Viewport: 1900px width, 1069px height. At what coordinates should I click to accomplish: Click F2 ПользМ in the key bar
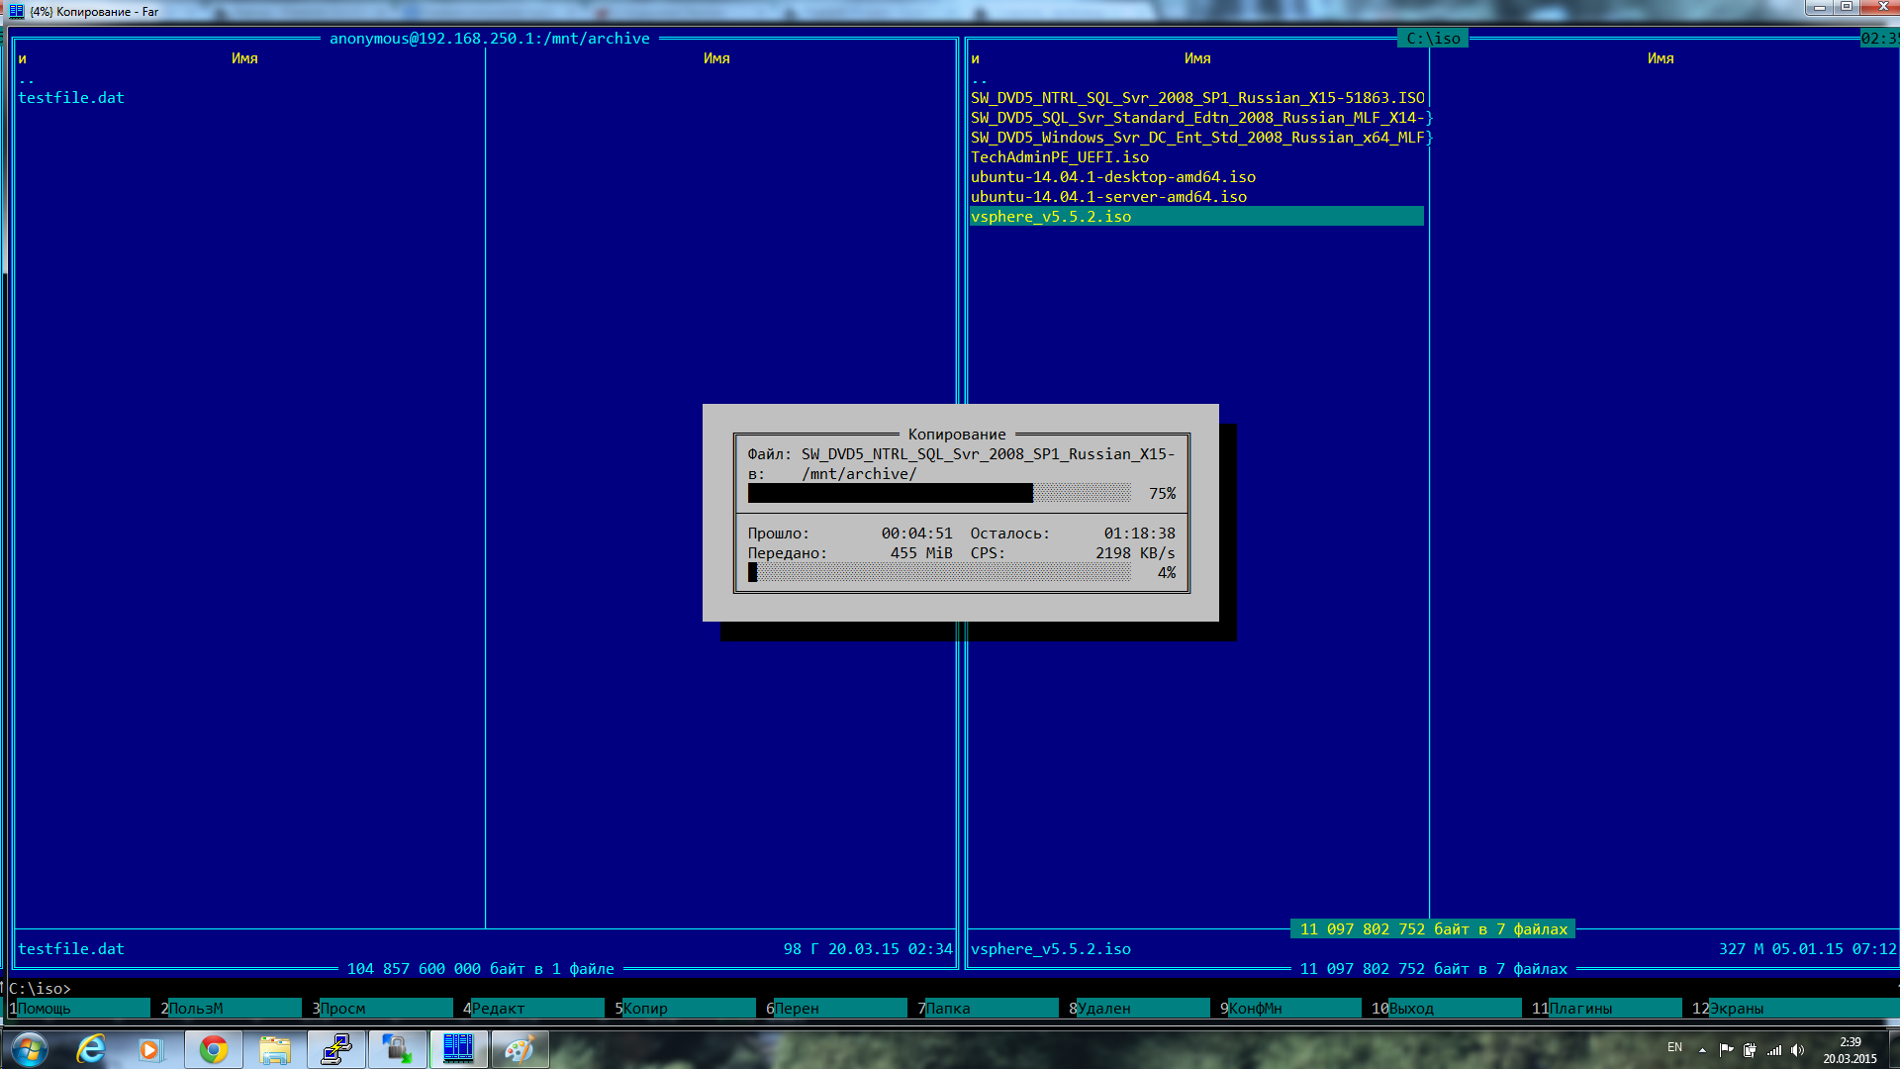tap(231, 1008)
